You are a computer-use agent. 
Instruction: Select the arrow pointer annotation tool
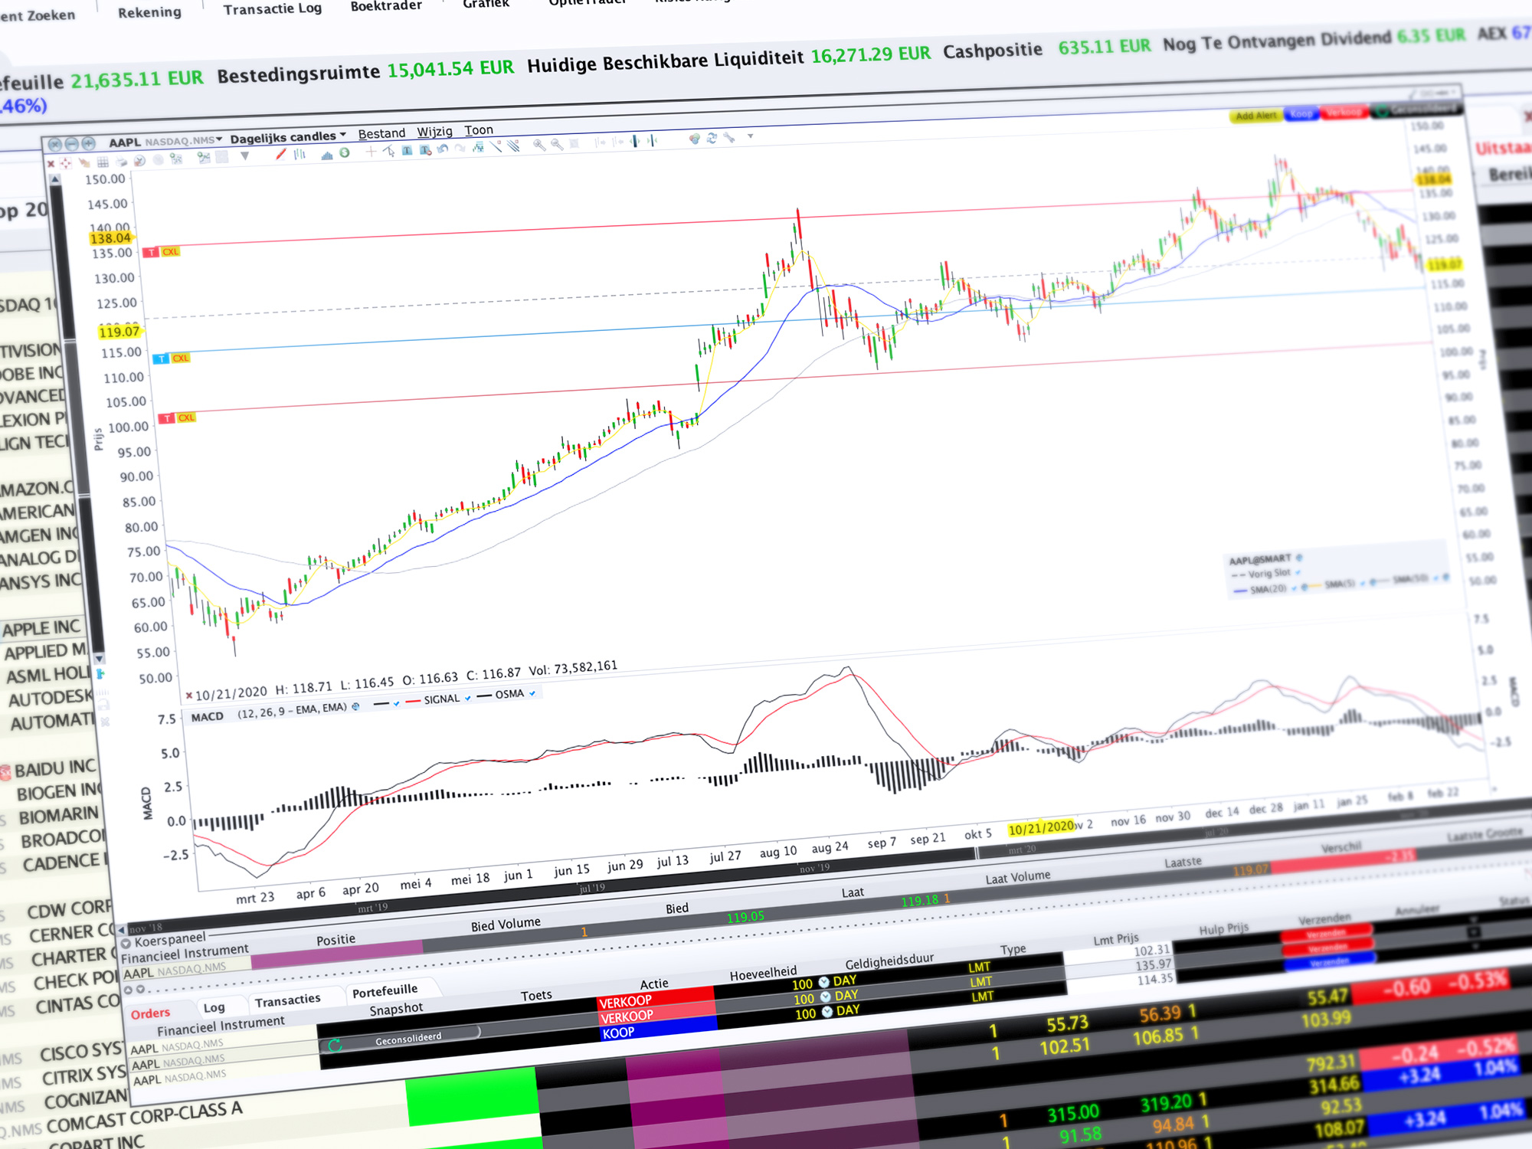pyautogui.click(x=389, y=151)
